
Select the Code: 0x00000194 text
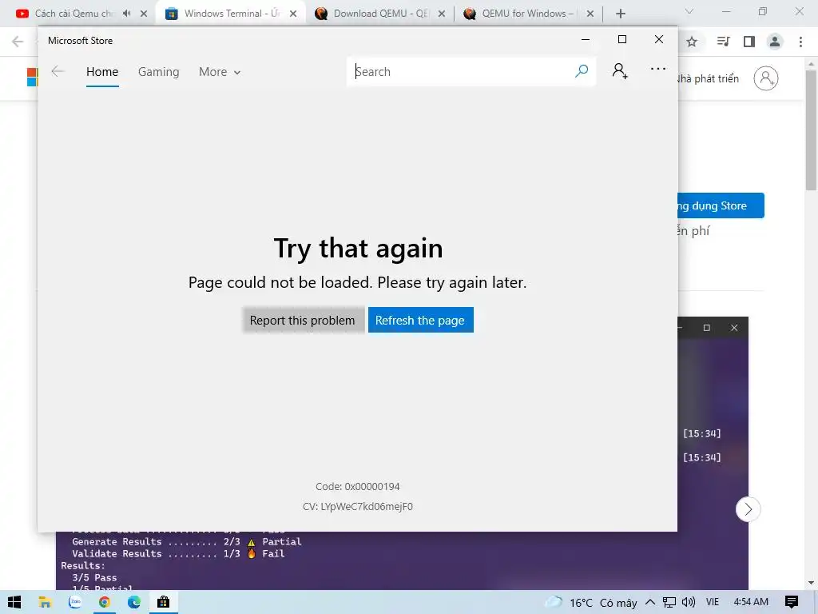point(358,487)
